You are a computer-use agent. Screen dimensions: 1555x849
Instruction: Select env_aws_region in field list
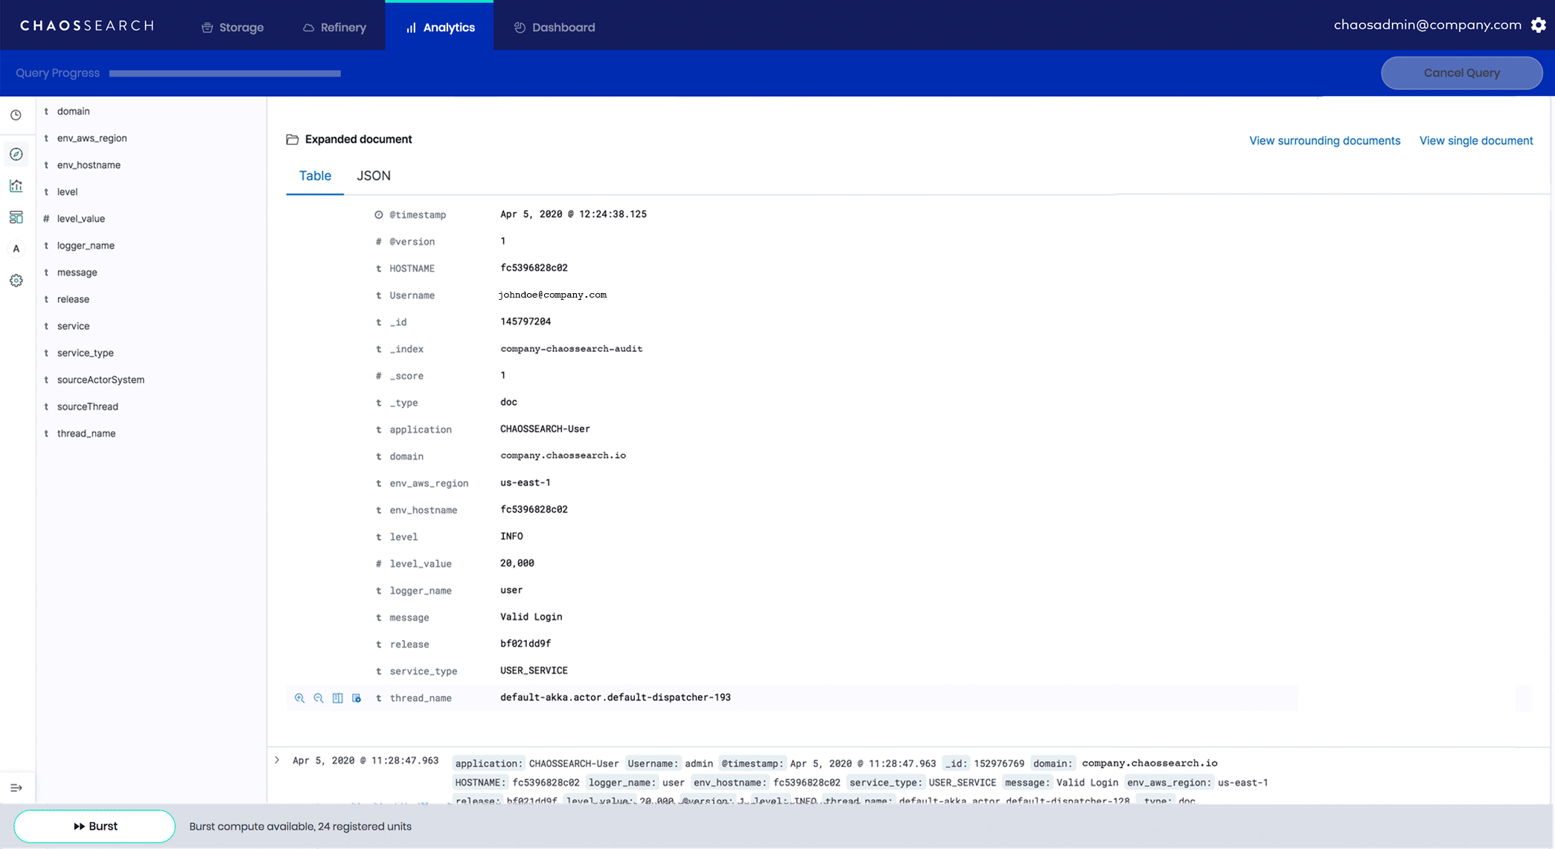pyautogui.click(x=92, y=138)
